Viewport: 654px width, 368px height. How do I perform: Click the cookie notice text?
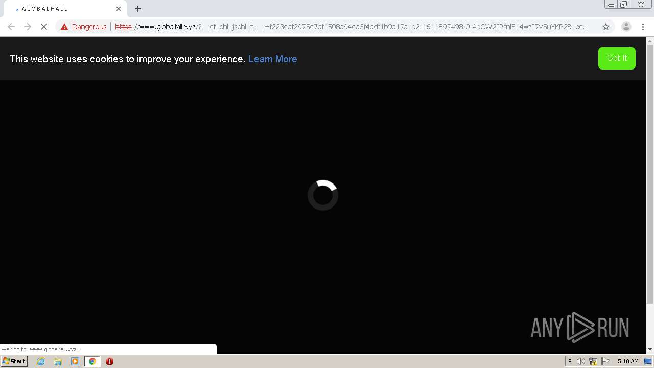click(x=128, y=59)
